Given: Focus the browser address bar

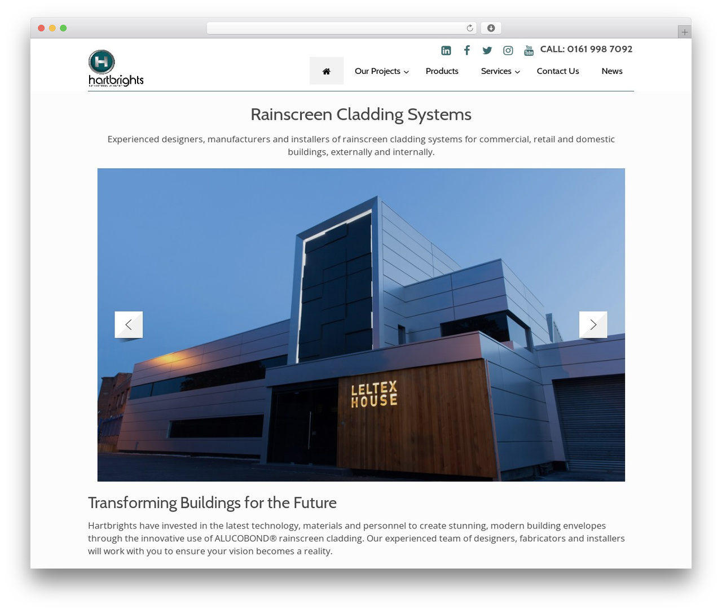Looking at the screenshot, I should [342, 28].
